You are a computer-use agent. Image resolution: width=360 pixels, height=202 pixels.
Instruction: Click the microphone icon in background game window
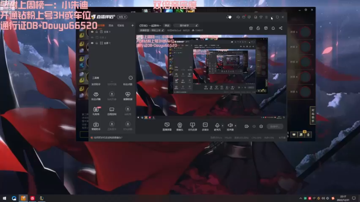point(308,135)
